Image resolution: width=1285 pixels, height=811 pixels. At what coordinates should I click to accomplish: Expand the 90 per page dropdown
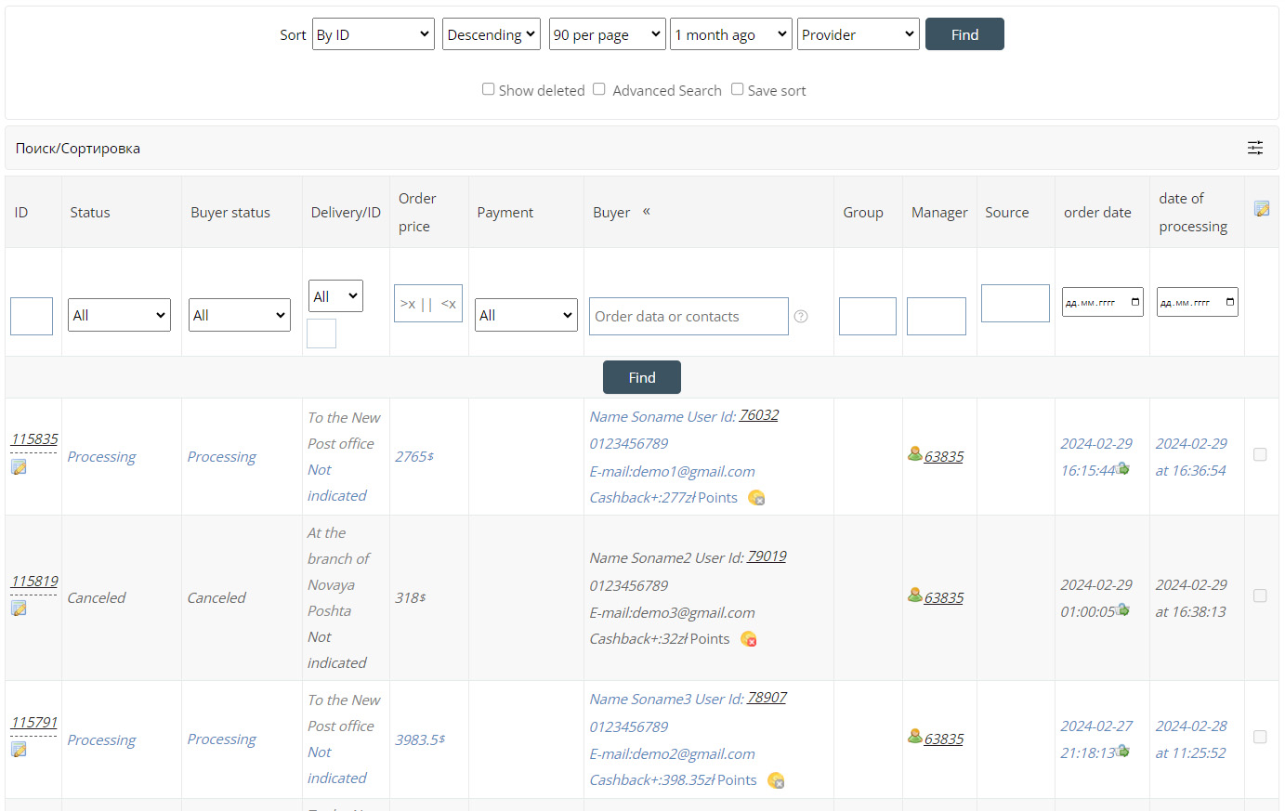click(607, 34)
